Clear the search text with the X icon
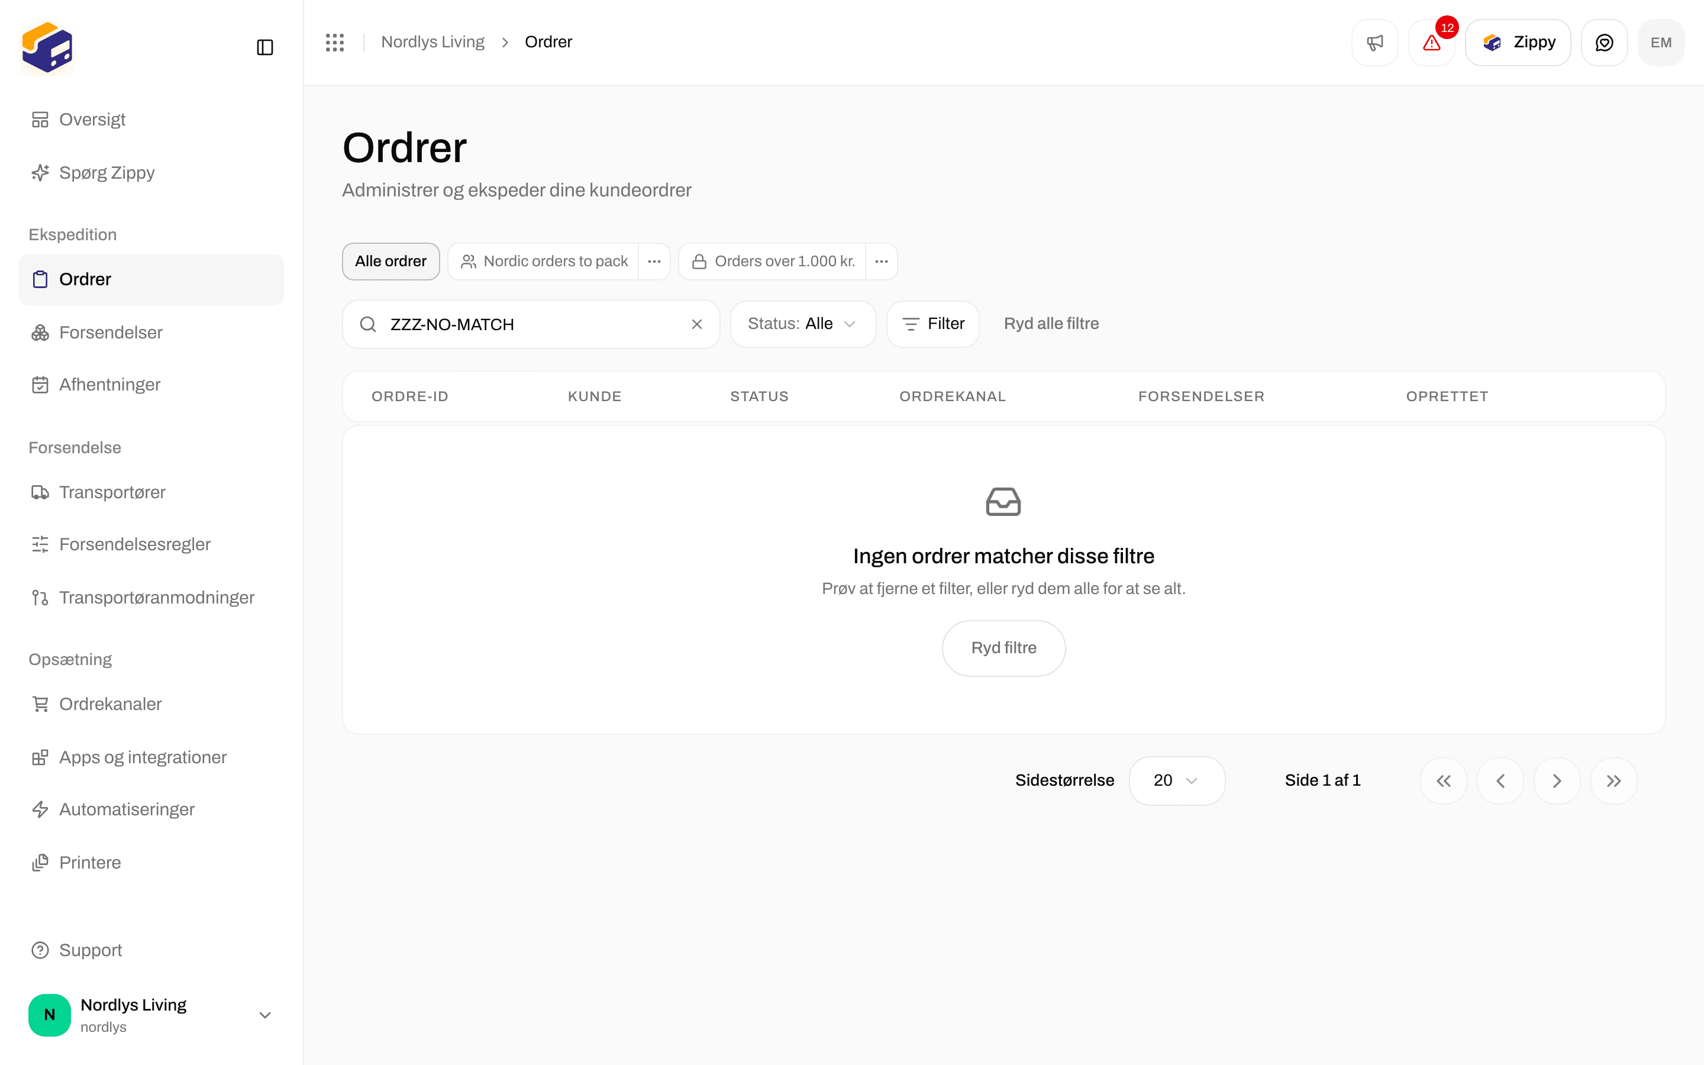 click(697, 324)
